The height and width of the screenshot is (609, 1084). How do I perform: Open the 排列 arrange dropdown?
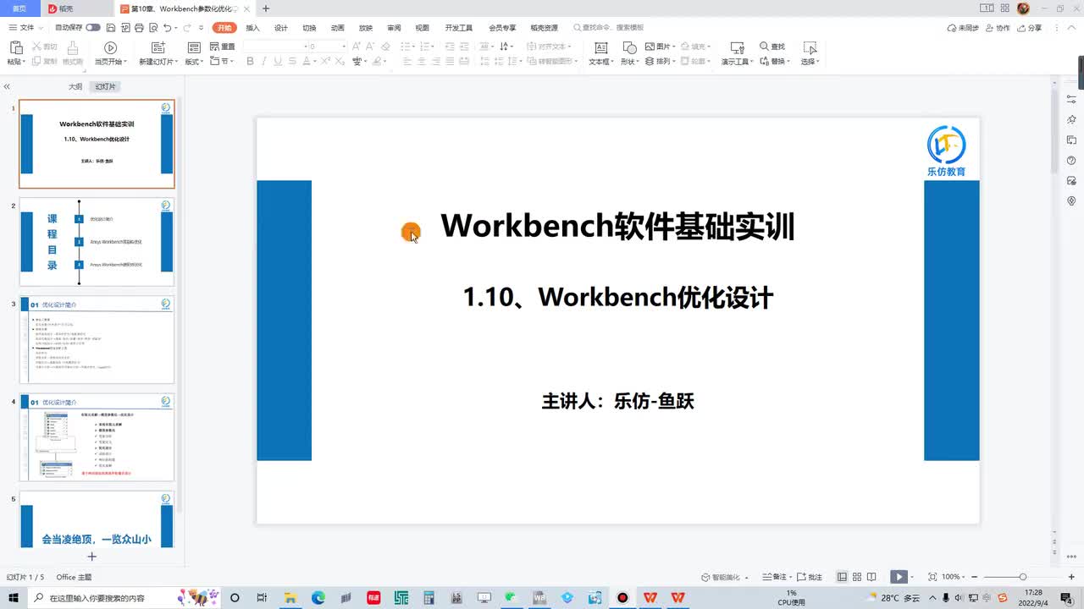coord(660,62)
